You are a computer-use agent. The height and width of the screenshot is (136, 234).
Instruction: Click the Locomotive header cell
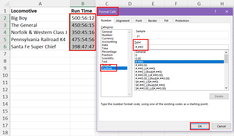coord(40,11)
